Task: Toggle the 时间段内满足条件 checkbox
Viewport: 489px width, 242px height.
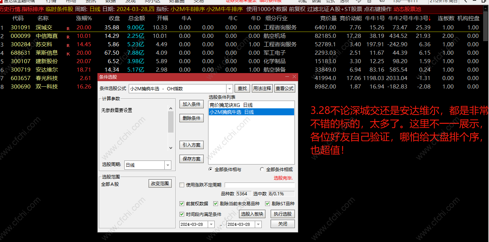Action: pyautogui.click(x=182, y=214)
